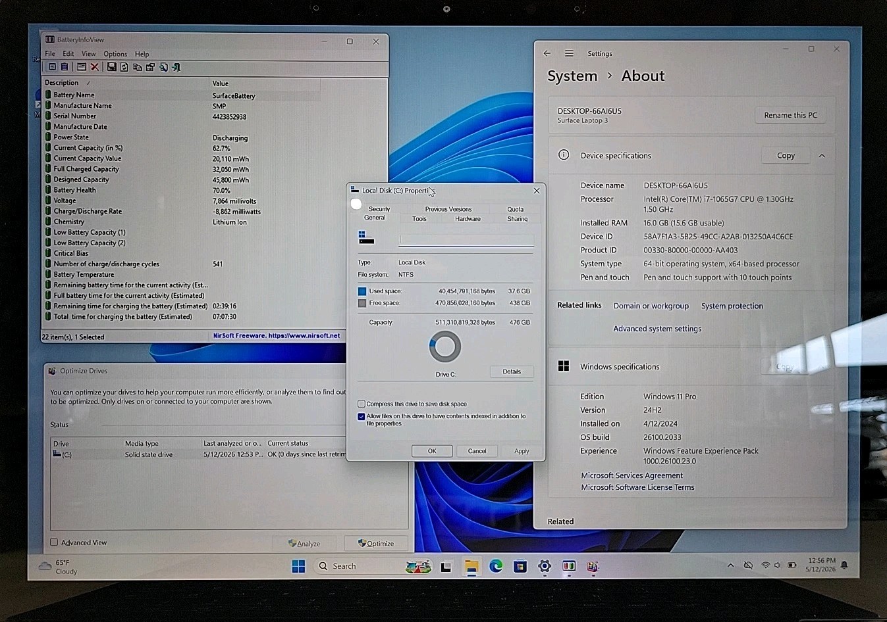Open Options menu in BatteryInfoView

[115, 54]
